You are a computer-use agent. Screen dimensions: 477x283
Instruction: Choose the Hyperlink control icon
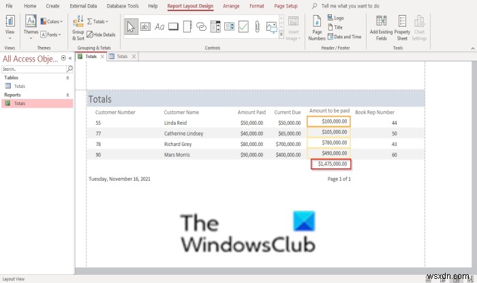[x=201, y=27]
